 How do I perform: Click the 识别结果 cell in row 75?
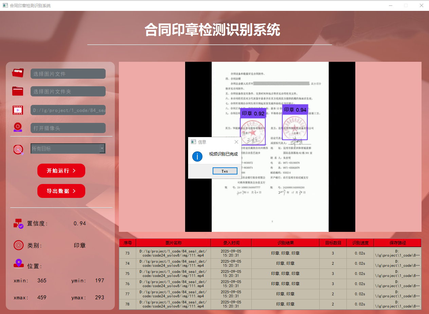pos(285,274)
